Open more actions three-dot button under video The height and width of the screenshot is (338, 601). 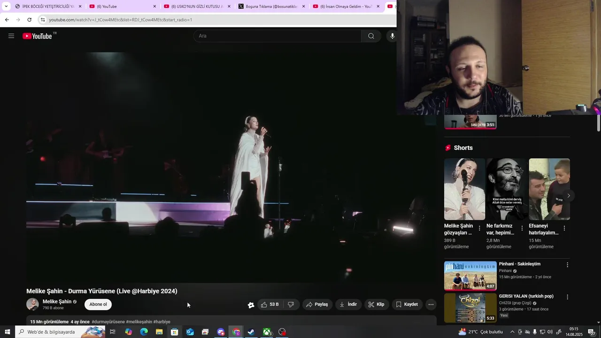coord(431,304)
